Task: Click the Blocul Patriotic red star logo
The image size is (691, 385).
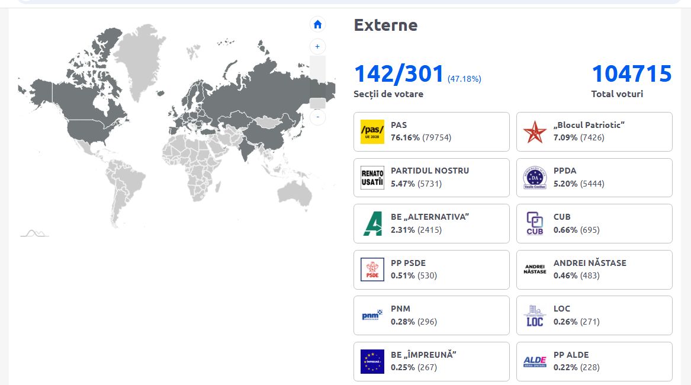Action: 535,131
